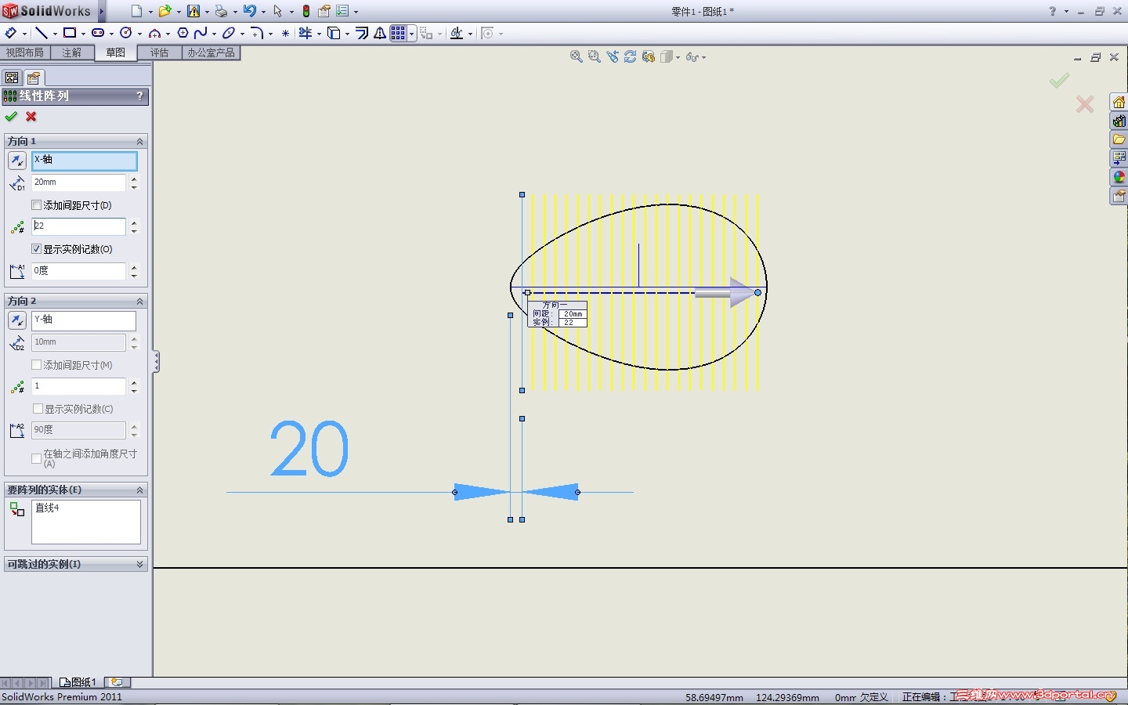Click the X-轴 direction input field
The width and height of the screenshot is (1128, 705).
(85, 161)
